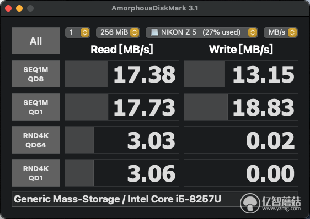
Task: Run the SEQ1M QD8 test
Action: click(x=36, y=74)
